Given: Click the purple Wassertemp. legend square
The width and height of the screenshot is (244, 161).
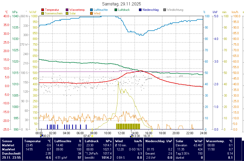Looking at the screenshot, I should click(67, 10).
